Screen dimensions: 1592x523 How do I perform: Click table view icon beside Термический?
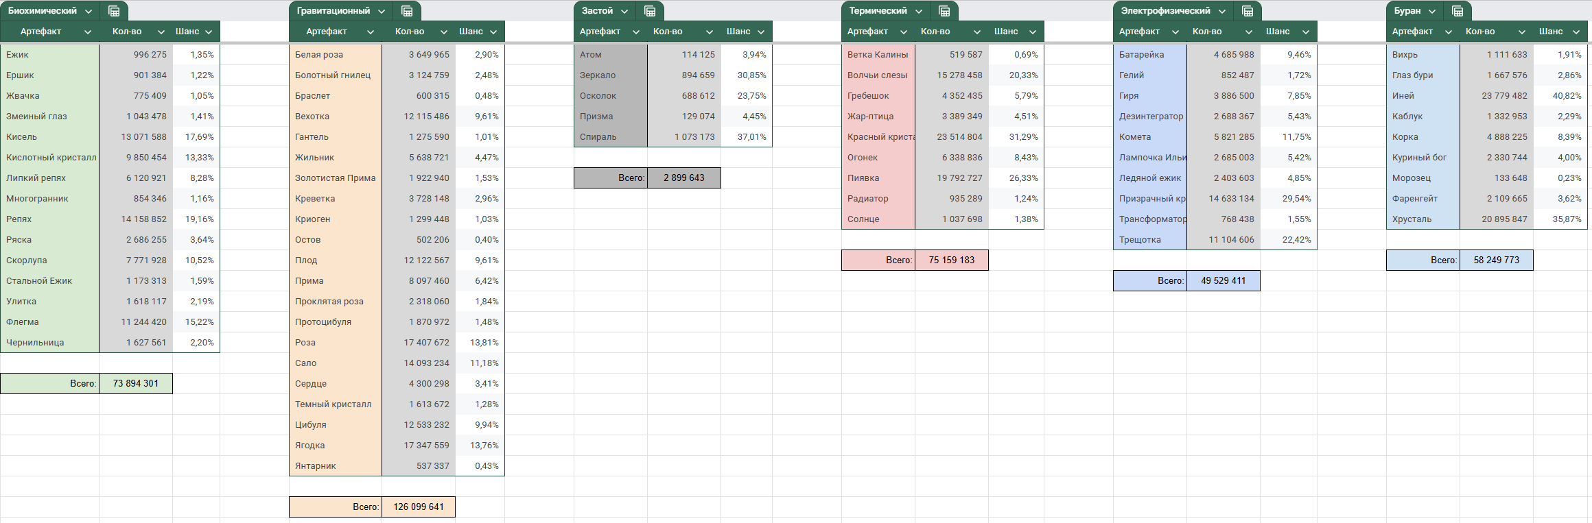tap(944, 11)
